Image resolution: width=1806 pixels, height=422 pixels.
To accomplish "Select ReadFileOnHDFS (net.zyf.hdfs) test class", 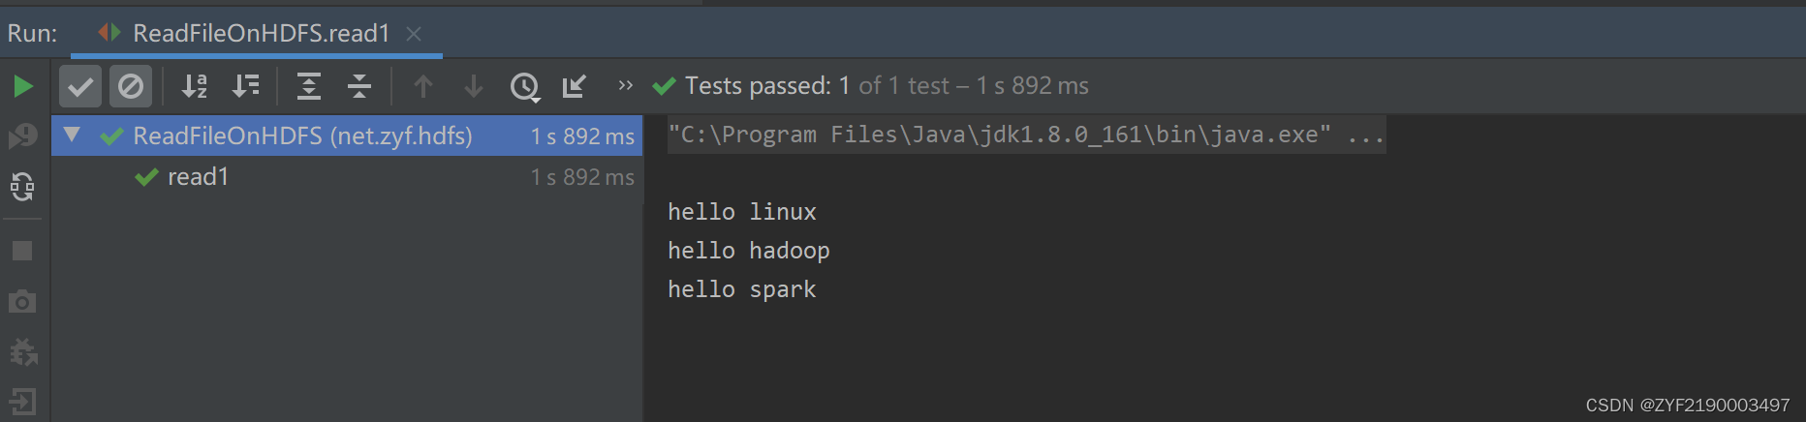I will [302, 136].
